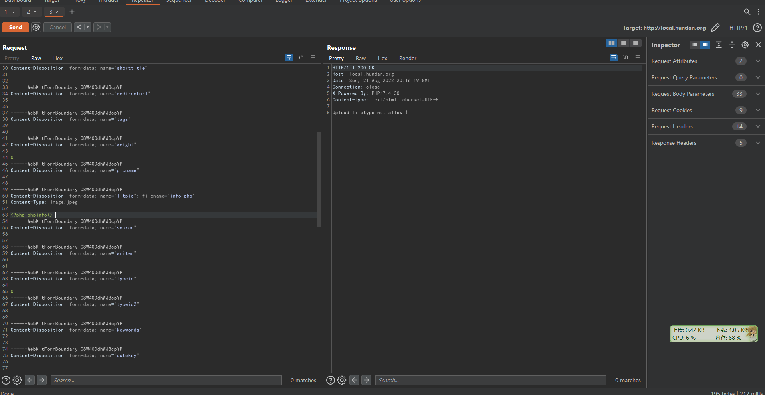Select the Response Pretty tab
Screen dimensions: 765x395
coord(336,58)
